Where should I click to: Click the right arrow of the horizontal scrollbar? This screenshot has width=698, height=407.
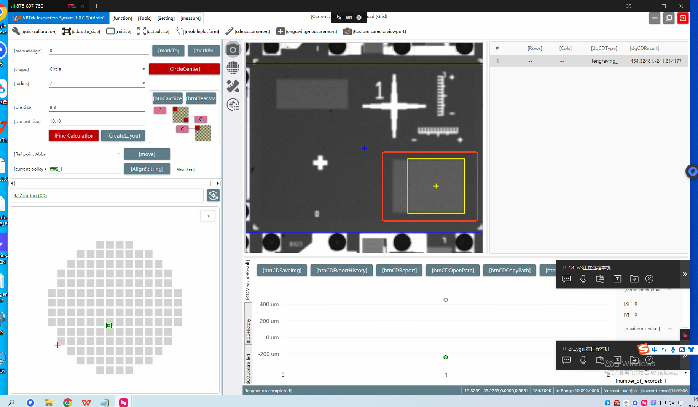[x=217, y=183]
